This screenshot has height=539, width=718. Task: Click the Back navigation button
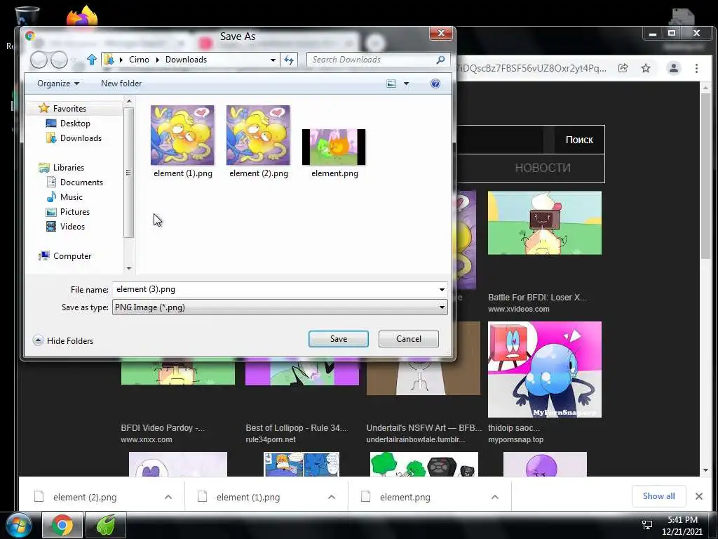point(39,60)
